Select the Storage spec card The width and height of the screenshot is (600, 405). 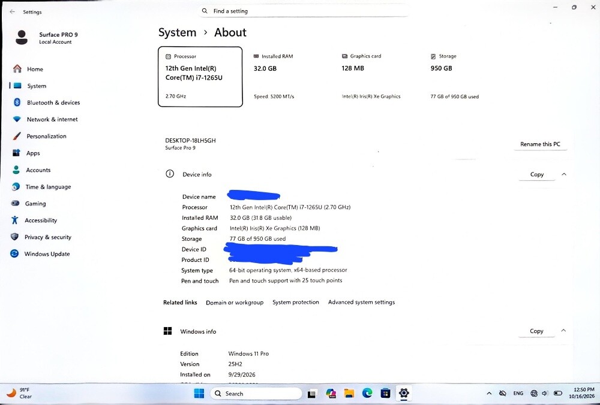pos(466,77)
